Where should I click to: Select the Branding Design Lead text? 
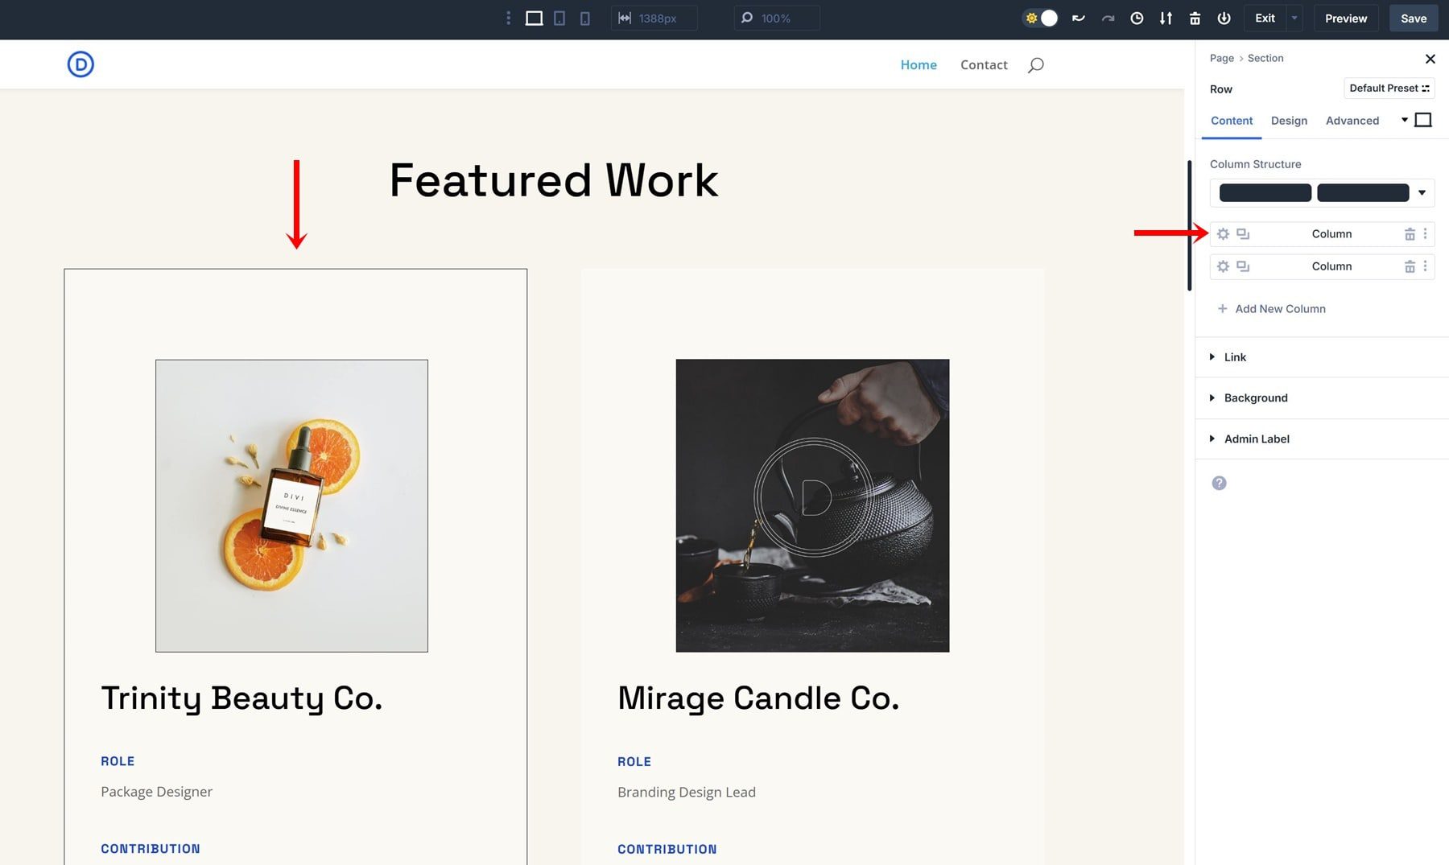point(687,792)
